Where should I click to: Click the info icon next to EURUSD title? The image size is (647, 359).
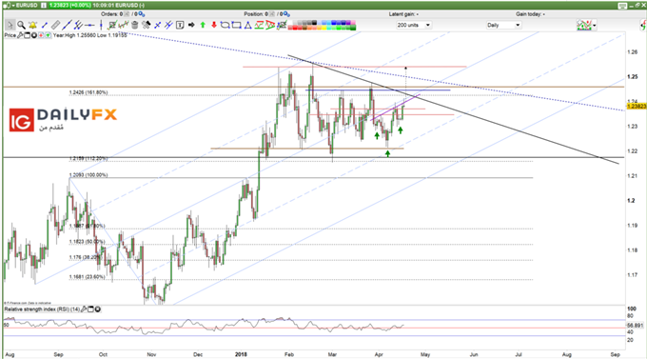[x=44, y=6]
